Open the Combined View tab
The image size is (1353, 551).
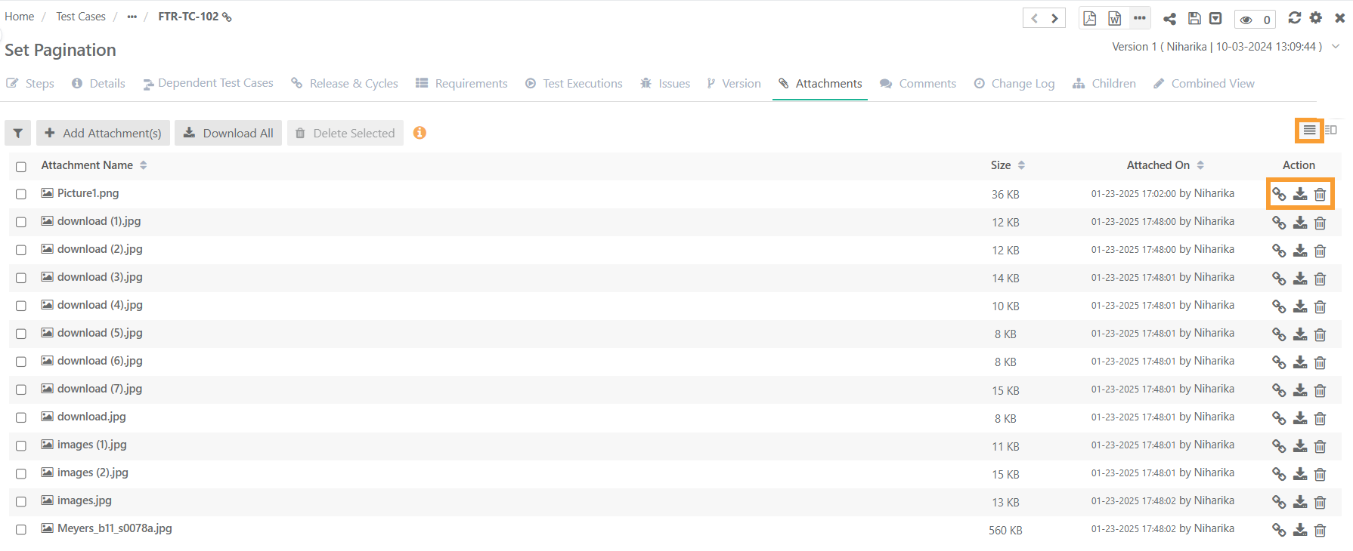click(1203, 83)
